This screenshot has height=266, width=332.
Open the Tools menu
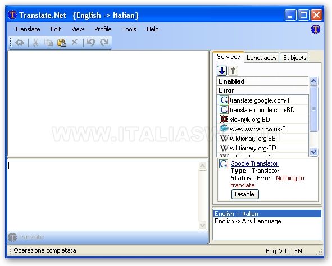[129, 29]
